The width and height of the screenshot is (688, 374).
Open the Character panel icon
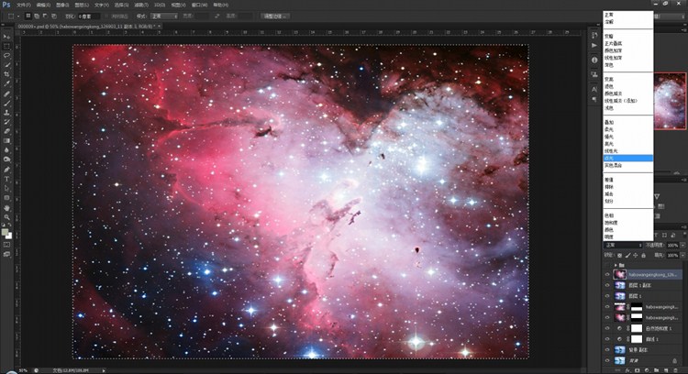coord(594,90)
